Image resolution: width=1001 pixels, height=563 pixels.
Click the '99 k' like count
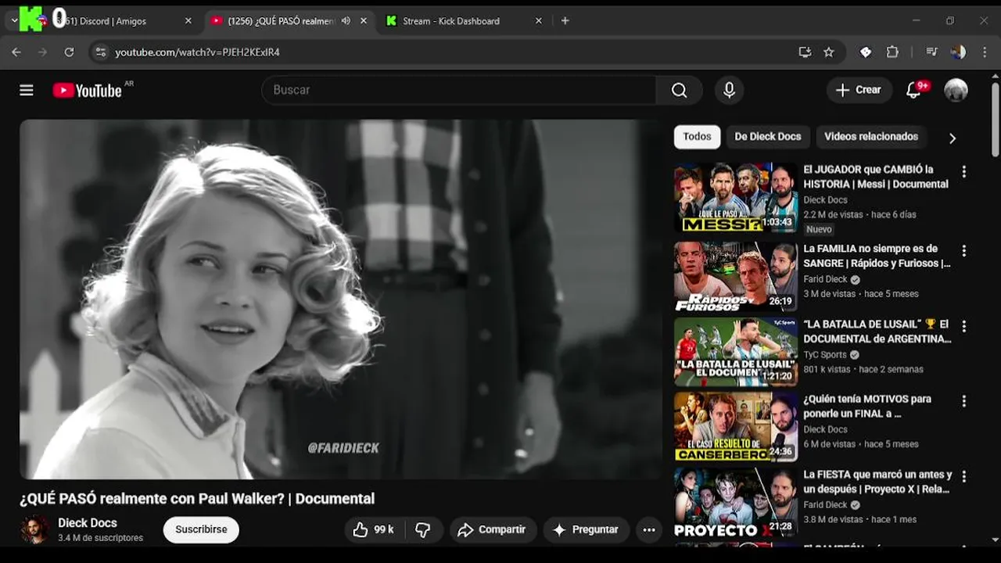(384, 529)
